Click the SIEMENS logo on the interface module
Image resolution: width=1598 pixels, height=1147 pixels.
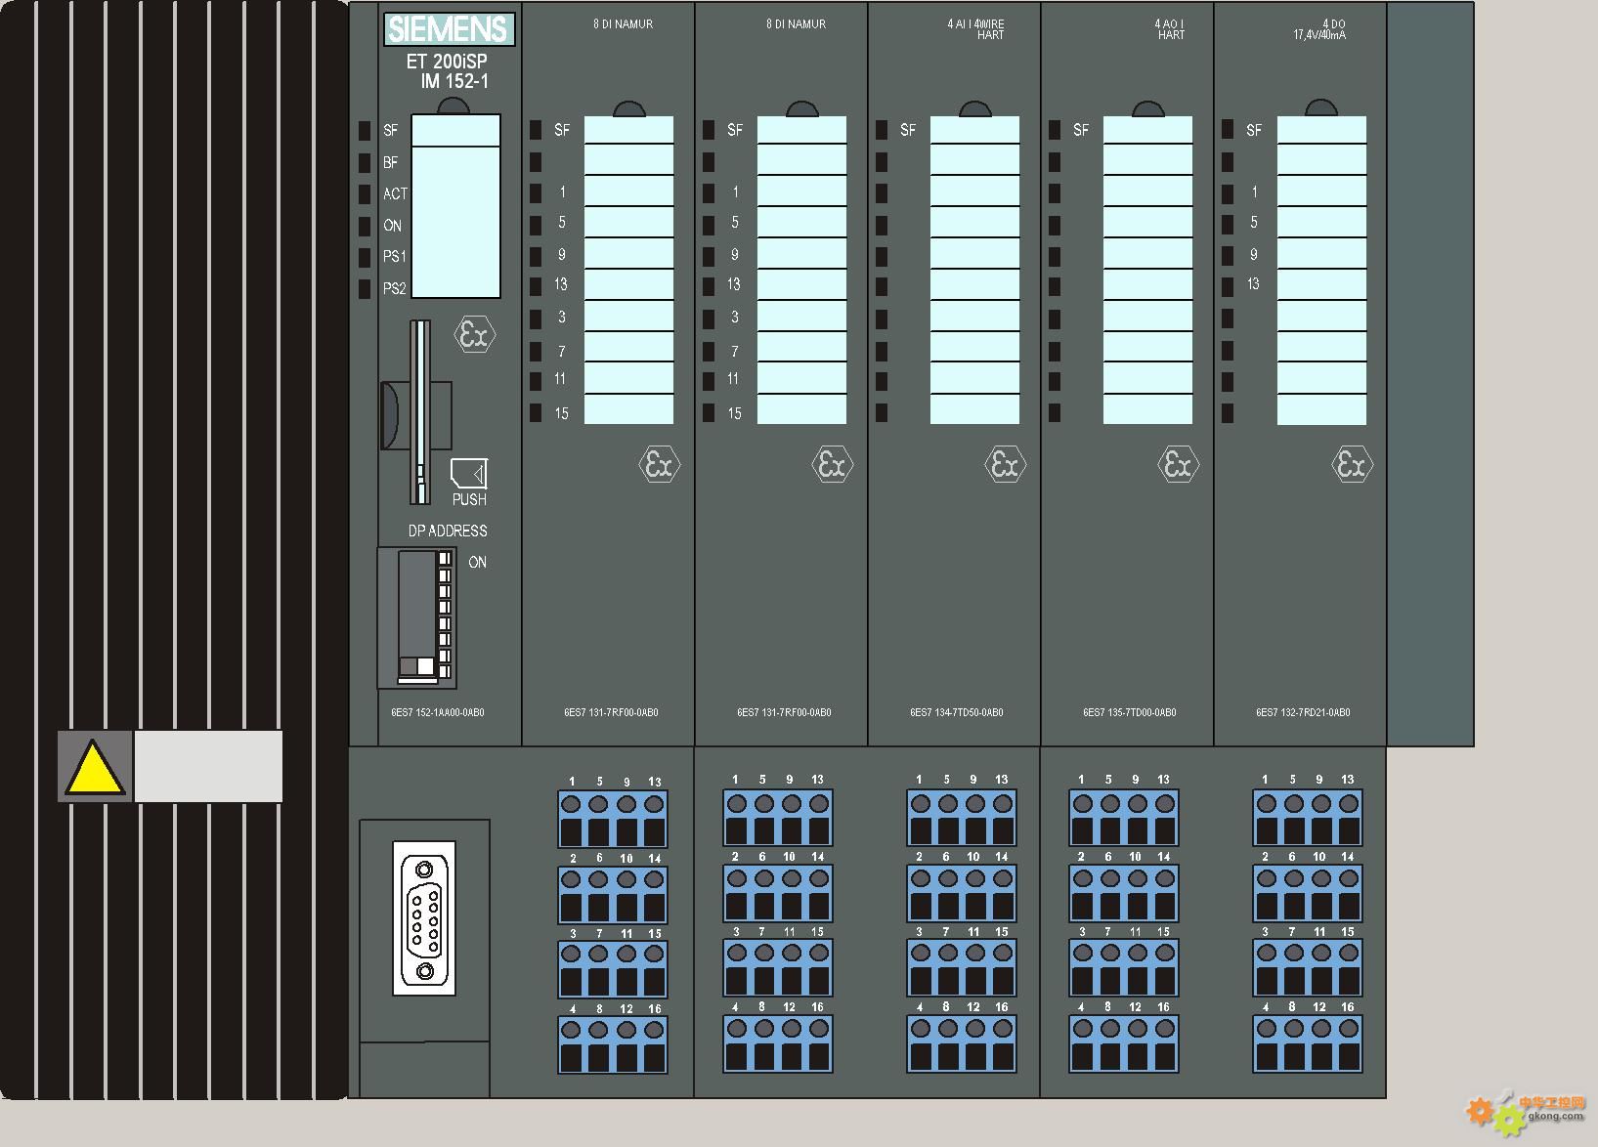click(x=449, y=28)
